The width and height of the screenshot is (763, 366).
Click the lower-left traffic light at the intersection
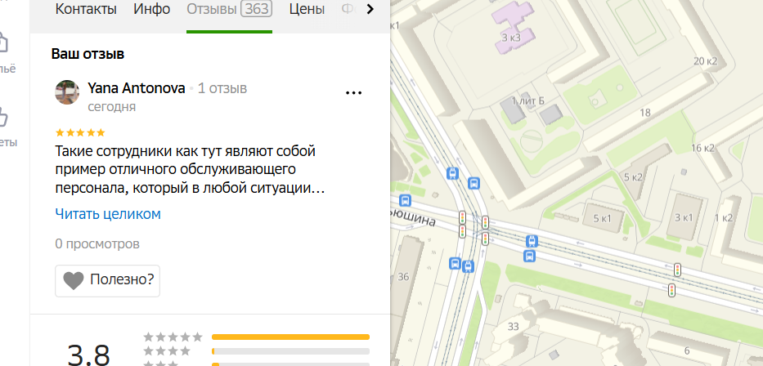tap(462, 231)
